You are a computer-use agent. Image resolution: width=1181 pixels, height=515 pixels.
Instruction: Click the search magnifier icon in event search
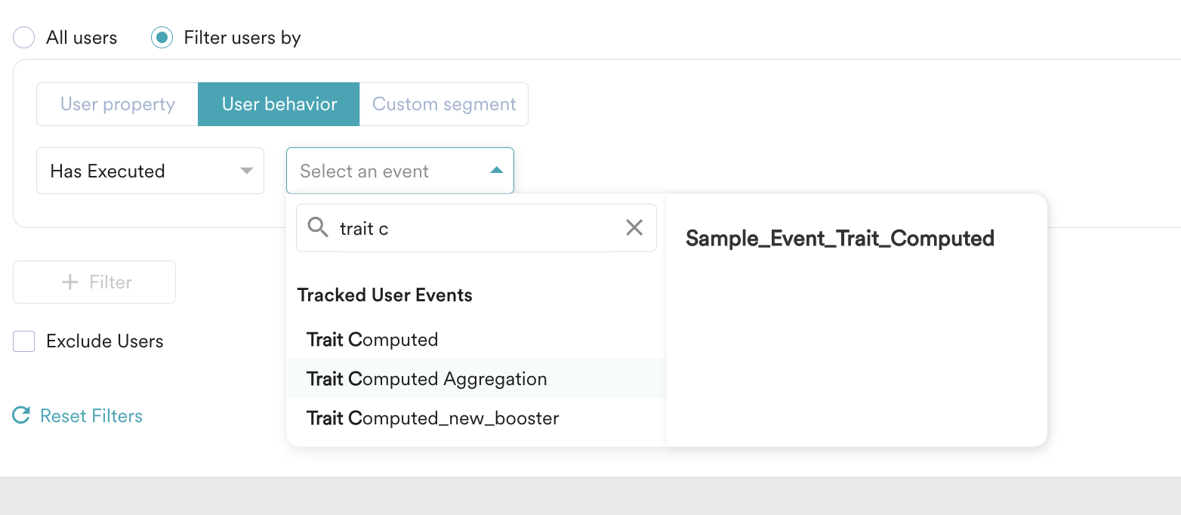[318, 227]
